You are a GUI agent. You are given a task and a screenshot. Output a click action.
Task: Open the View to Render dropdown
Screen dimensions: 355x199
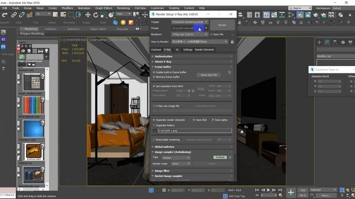[200, 42]
